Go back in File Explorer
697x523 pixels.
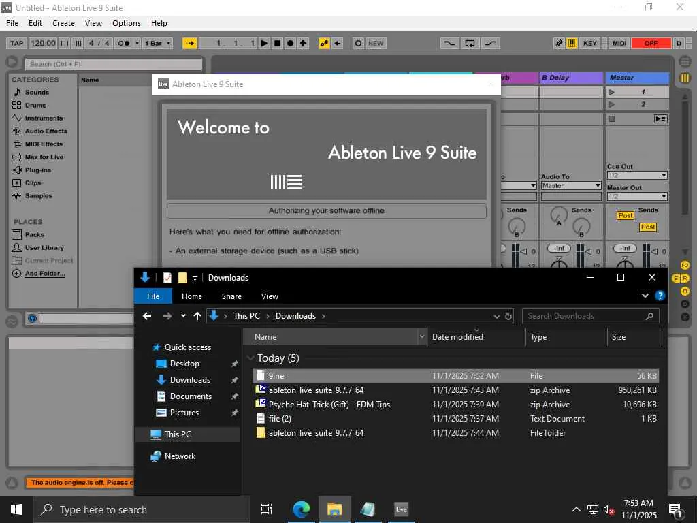pyautogui.click(x=147, y=316)
